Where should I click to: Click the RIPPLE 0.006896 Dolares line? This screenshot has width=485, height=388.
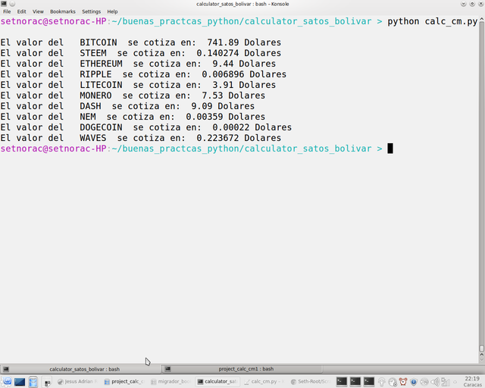(x=143, y=74)
